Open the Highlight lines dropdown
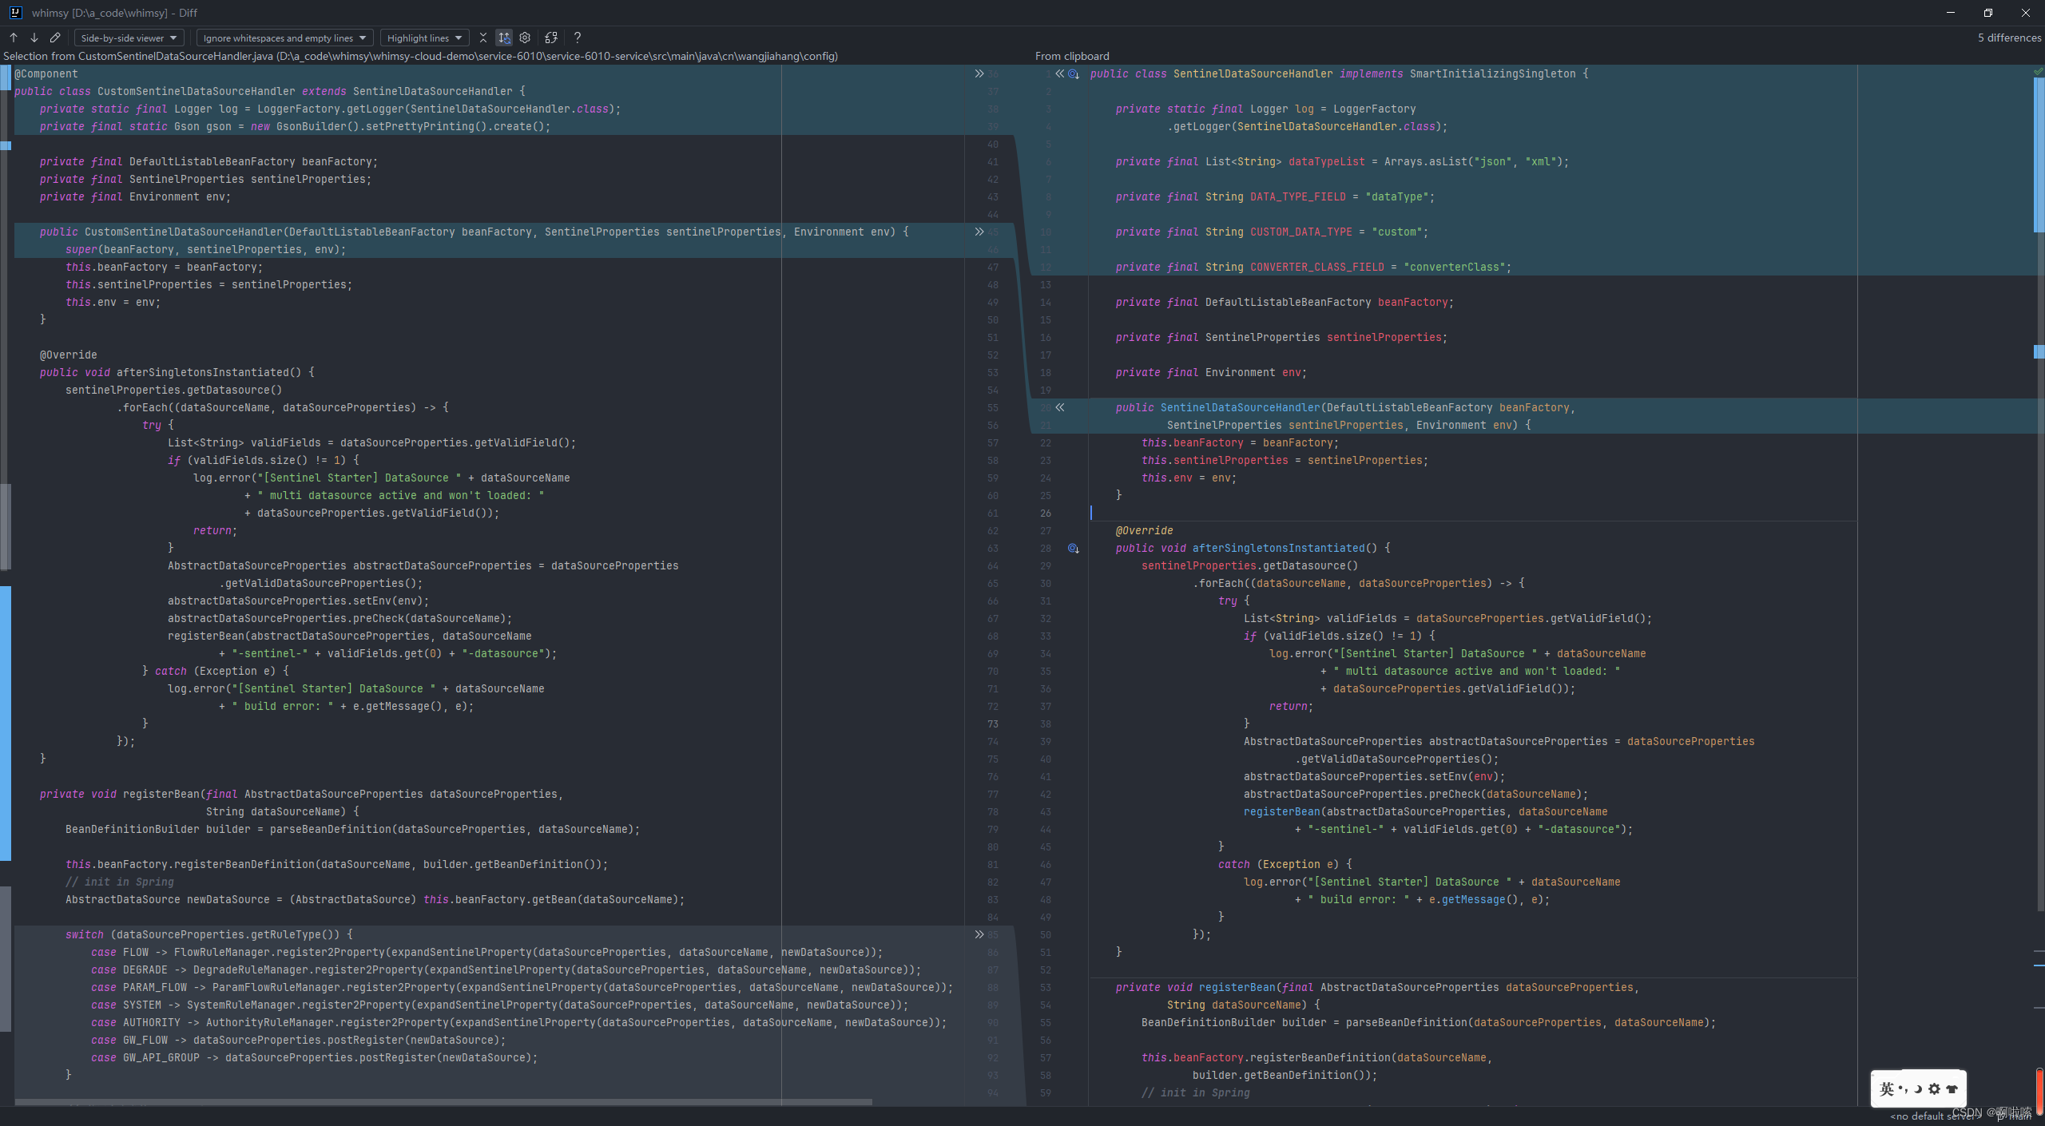The height and width of the screenshot is (1126, 2045). click(x=423, y=37)
